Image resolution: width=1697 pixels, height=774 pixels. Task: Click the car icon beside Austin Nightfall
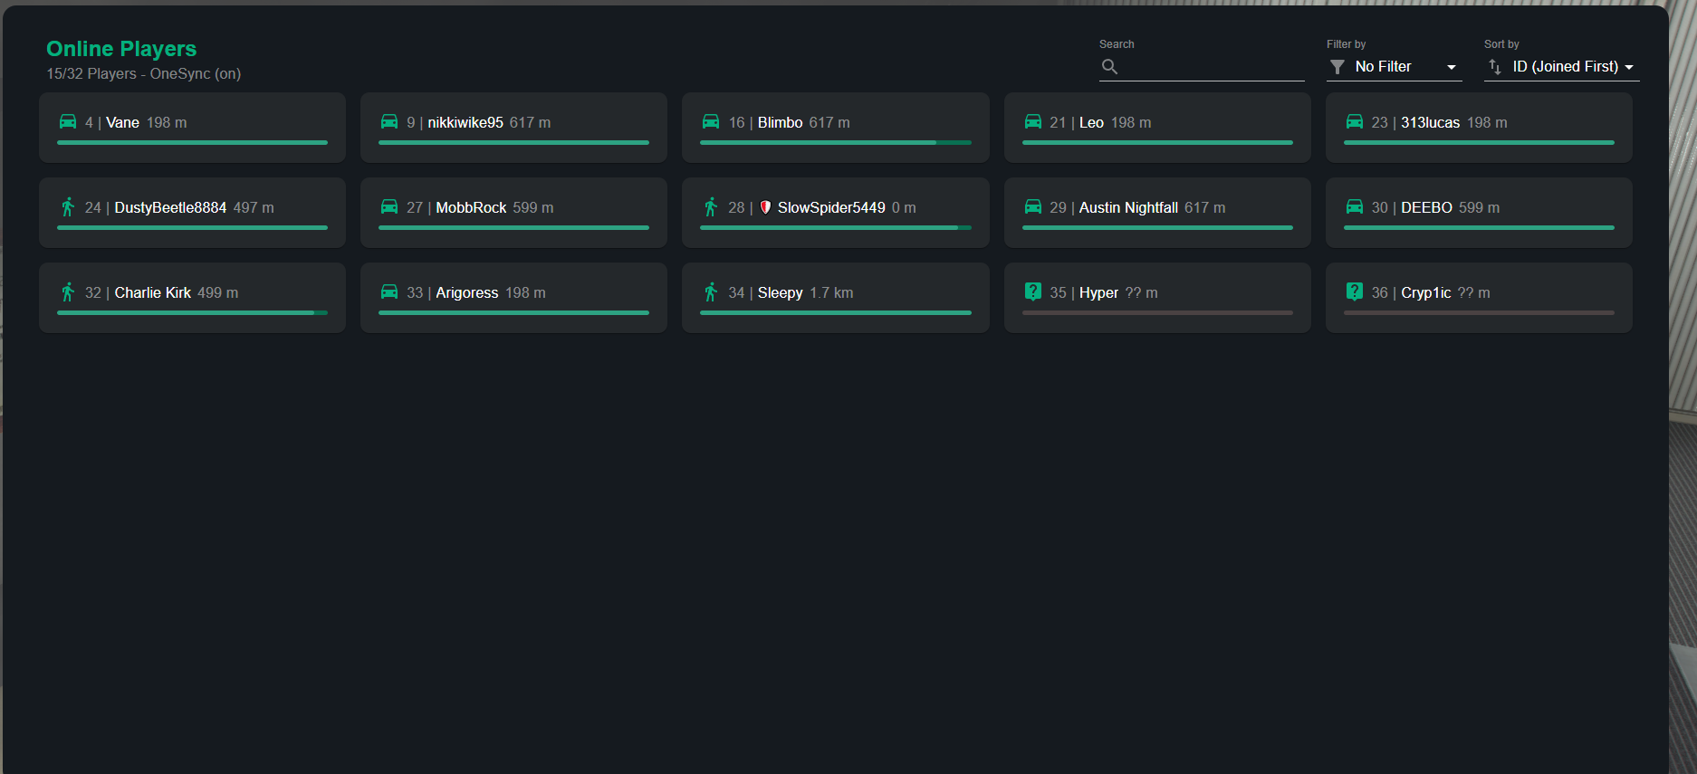point(1032,206)
